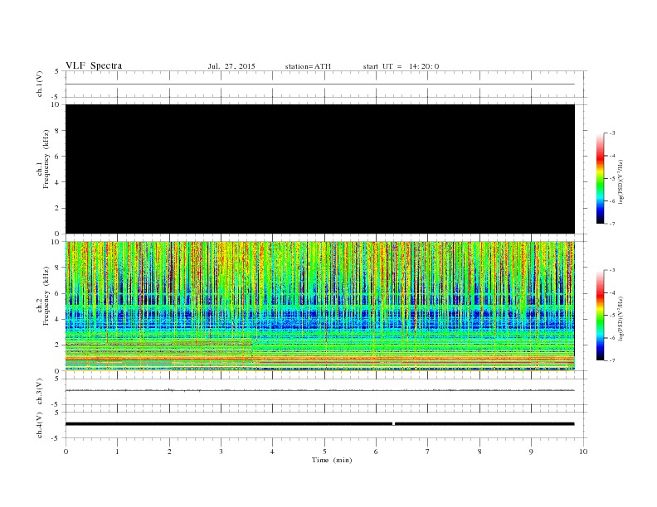Click the time axis tick label '2'
Screen dimensions: 657x507
pos(169,451)
